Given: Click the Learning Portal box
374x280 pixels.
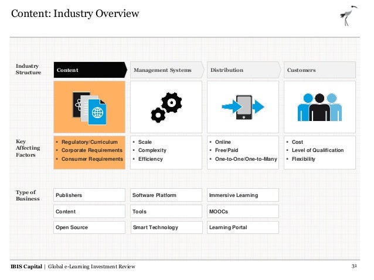Looking at the screenshot, I should click(x=243, y=227).
